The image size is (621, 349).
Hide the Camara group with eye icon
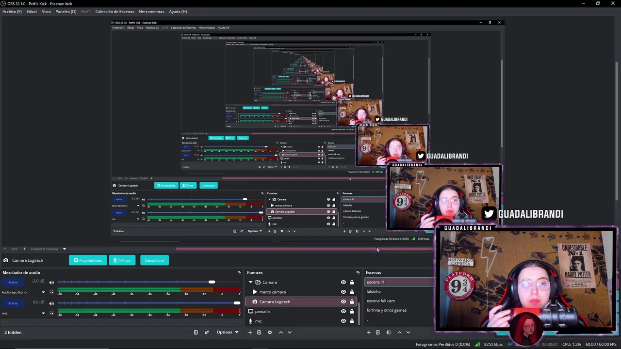pyautogui.click(x=343, y=282)
